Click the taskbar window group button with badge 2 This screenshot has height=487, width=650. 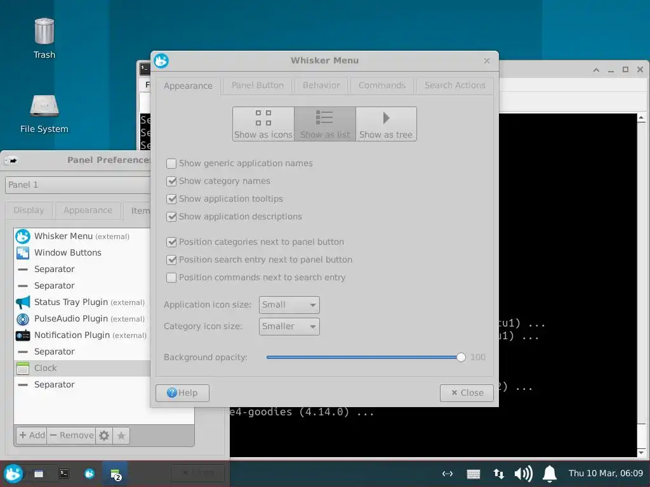coord(116,474)
